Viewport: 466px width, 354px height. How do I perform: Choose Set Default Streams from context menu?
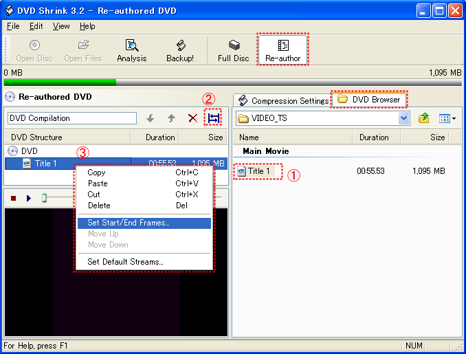point(125,262)
